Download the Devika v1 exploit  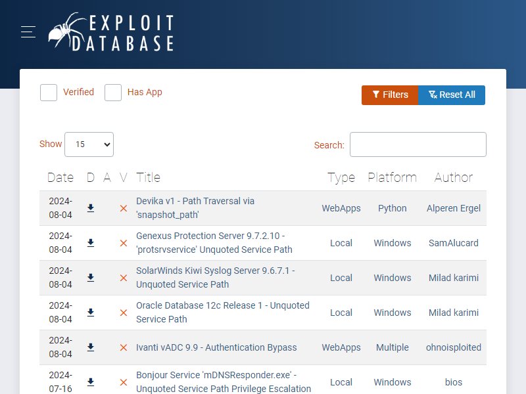point(91,208)
